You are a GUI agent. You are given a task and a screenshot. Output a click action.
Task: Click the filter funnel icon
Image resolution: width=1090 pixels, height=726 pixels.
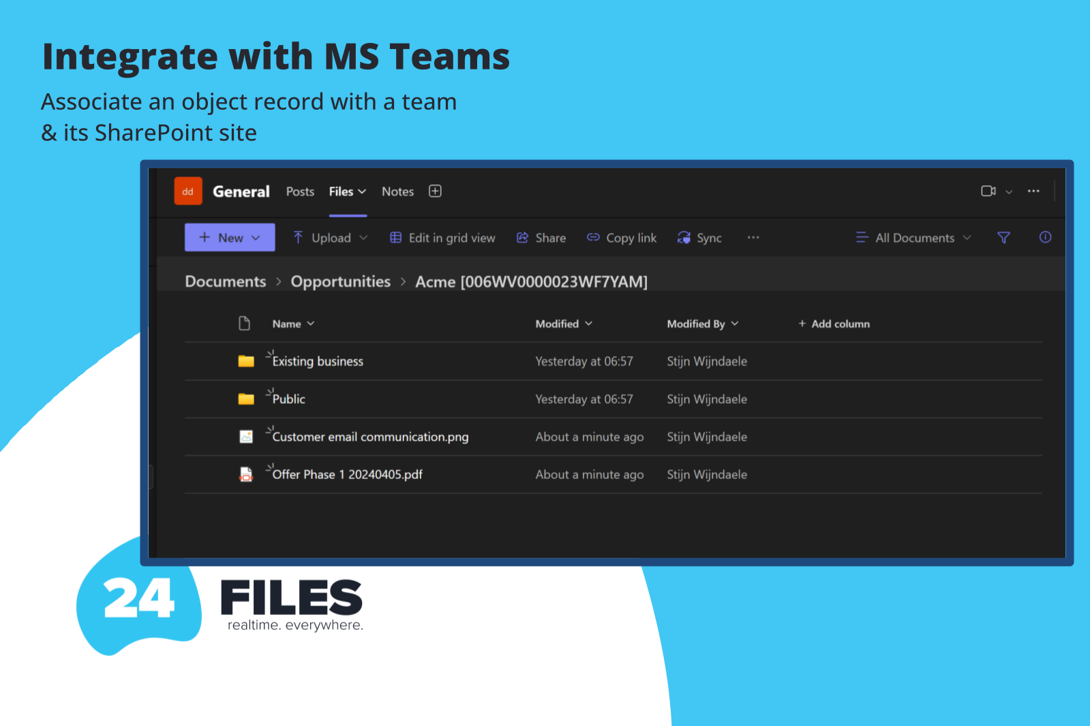[x=1003, y=238]
